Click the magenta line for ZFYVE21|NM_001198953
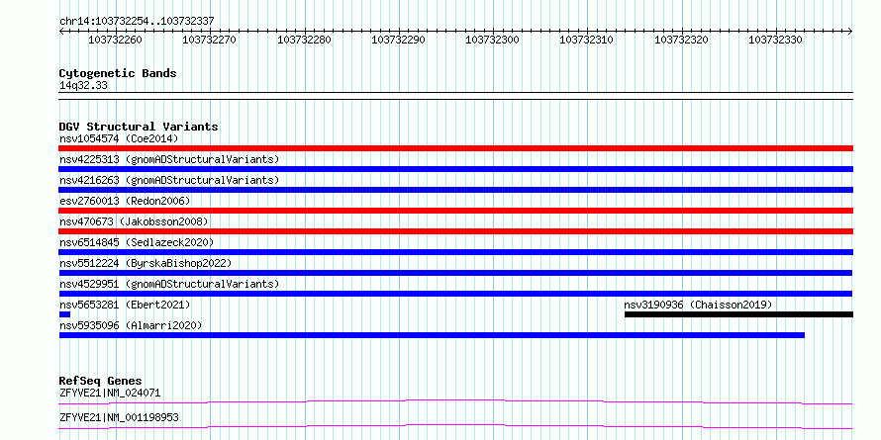 (x=455, y=426)
